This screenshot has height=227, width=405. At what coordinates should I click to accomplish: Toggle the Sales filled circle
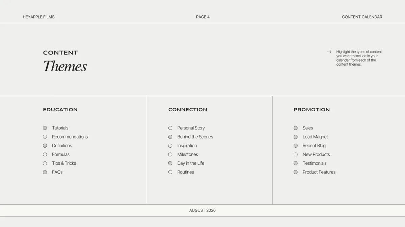pos(296,128)
